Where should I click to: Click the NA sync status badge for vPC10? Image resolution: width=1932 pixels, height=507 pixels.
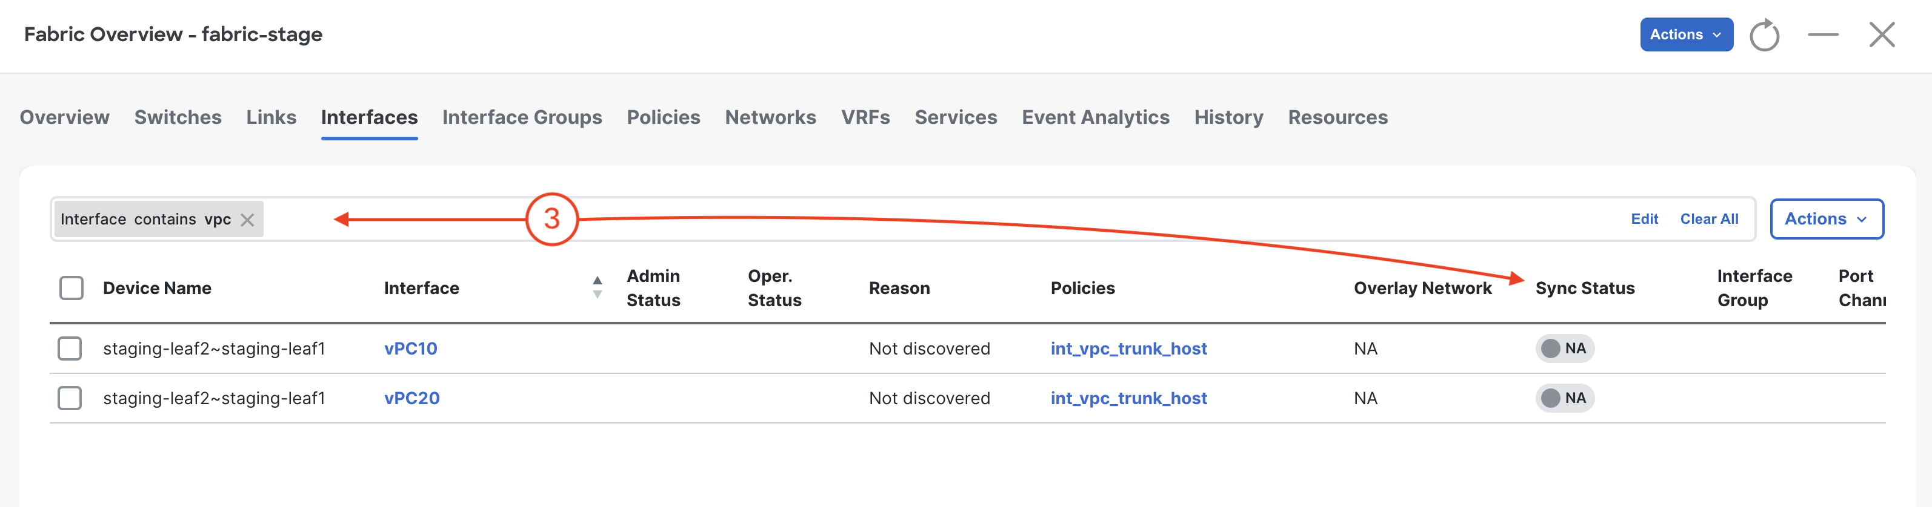pyautogui.click(x=1565, y=348)
